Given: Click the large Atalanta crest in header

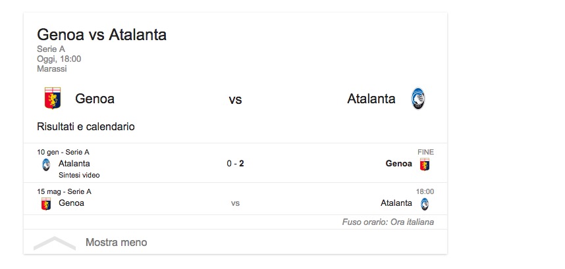Looking at the screenshot, I should (x=417, y=99).
